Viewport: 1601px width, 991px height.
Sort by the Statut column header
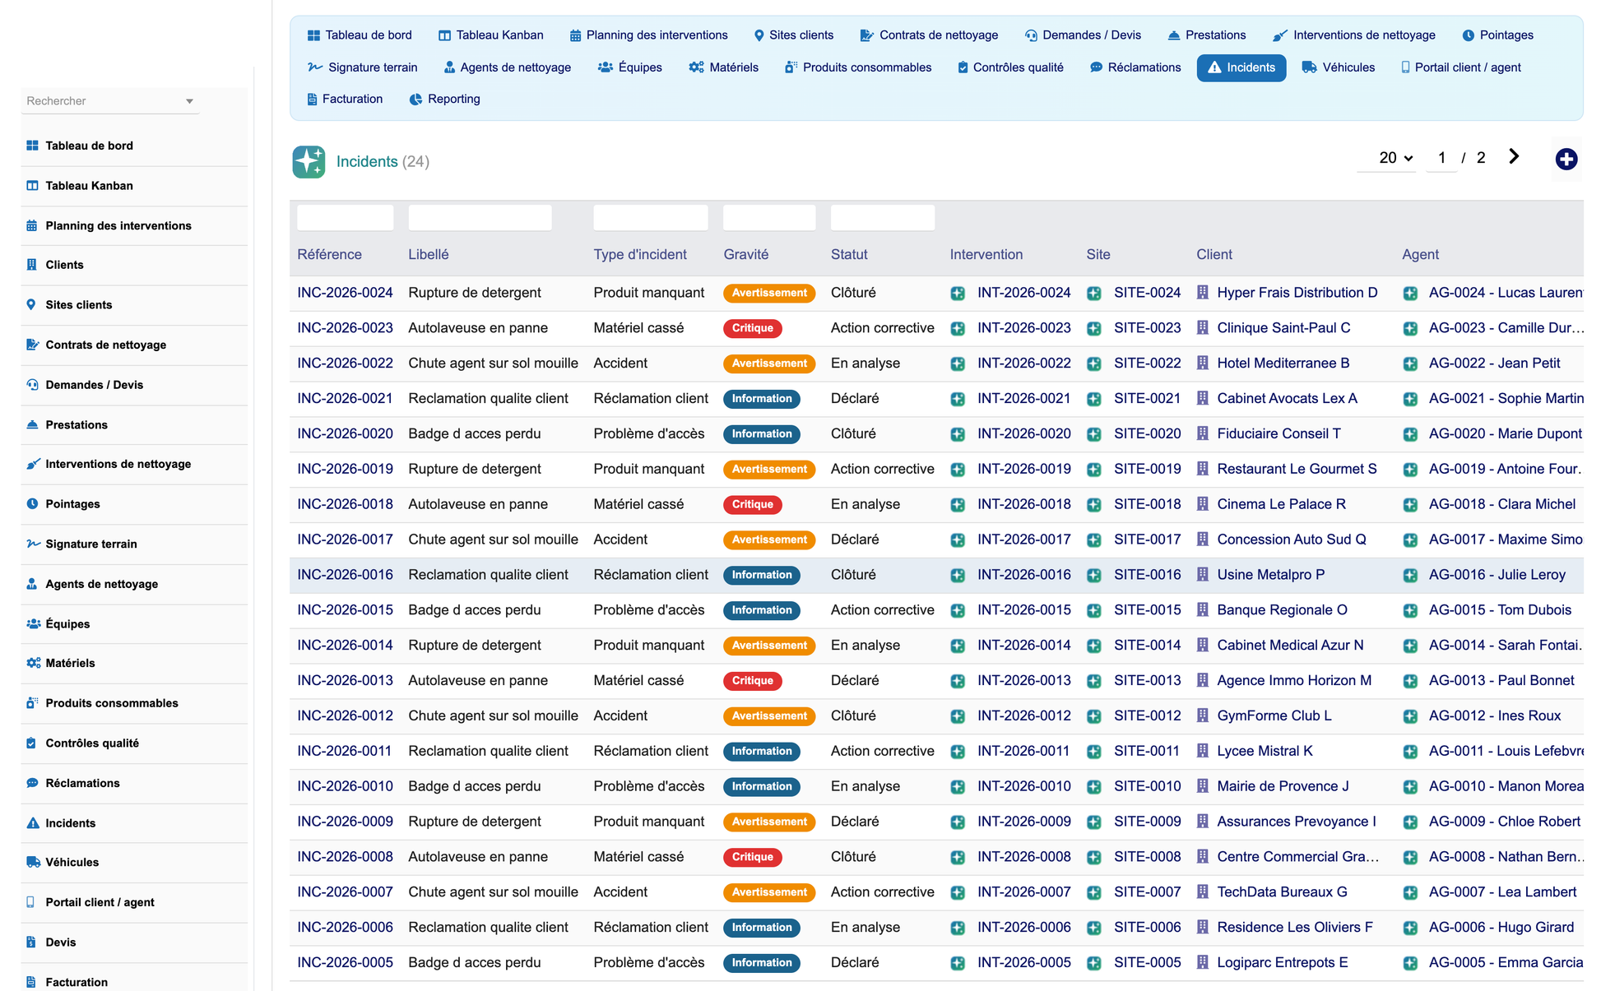coord(849,255)
